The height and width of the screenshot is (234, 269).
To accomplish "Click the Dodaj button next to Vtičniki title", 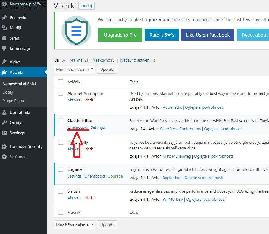I will pos(86,6).
